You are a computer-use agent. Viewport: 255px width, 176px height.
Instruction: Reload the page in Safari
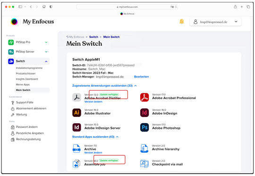tap(176, 7)
